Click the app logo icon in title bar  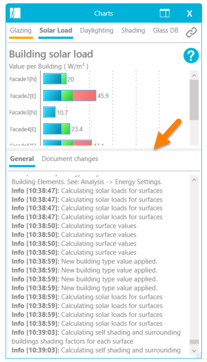tap(15, 13)
